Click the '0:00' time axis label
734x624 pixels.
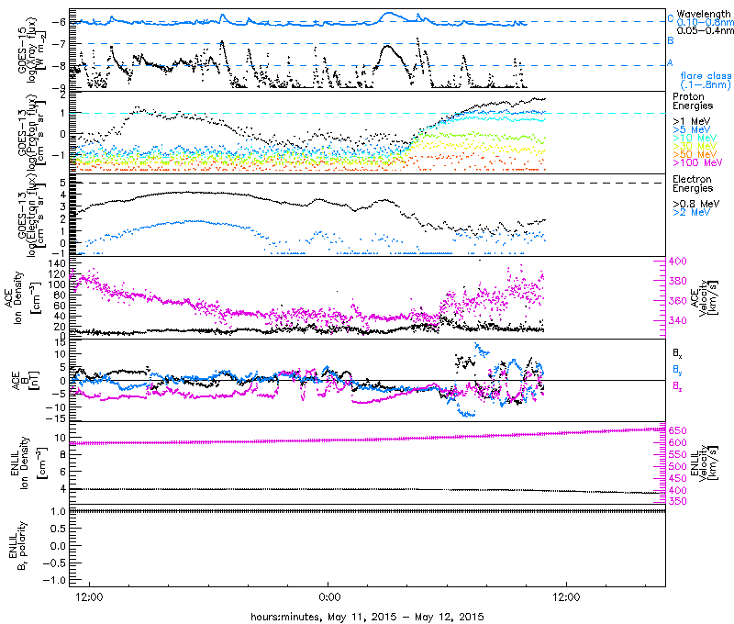[x=329, y=597]
